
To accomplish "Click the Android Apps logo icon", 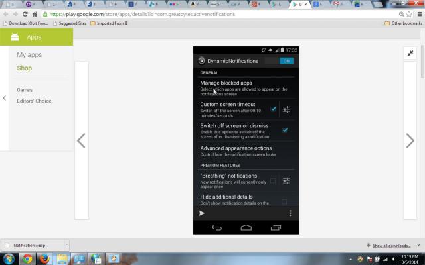I will click(14, 37).
